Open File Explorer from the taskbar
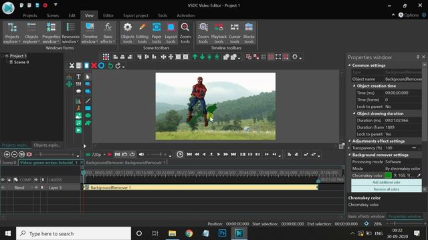 click(x=172, y=233)
